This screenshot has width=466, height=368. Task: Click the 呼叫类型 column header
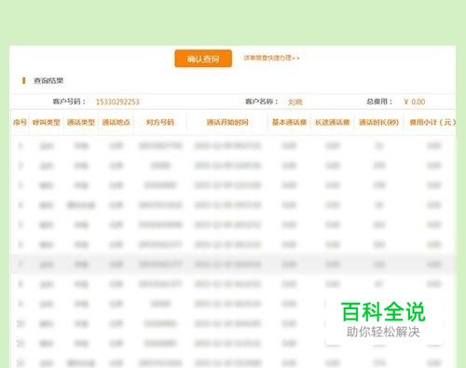tap(47, 122)
